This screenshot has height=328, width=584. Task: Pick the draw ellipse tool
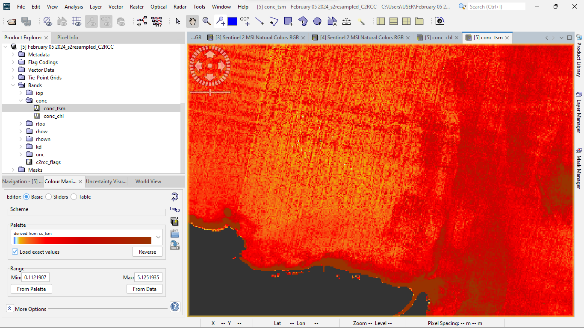[317, 21]
